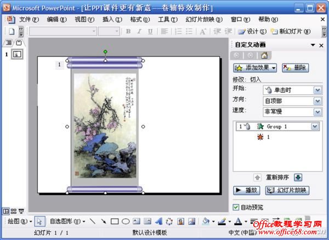Image resolution: width=329 pixels, height=240 pixels.
Task: Select the Oval shape tool
Action: (x=126, y=221)
